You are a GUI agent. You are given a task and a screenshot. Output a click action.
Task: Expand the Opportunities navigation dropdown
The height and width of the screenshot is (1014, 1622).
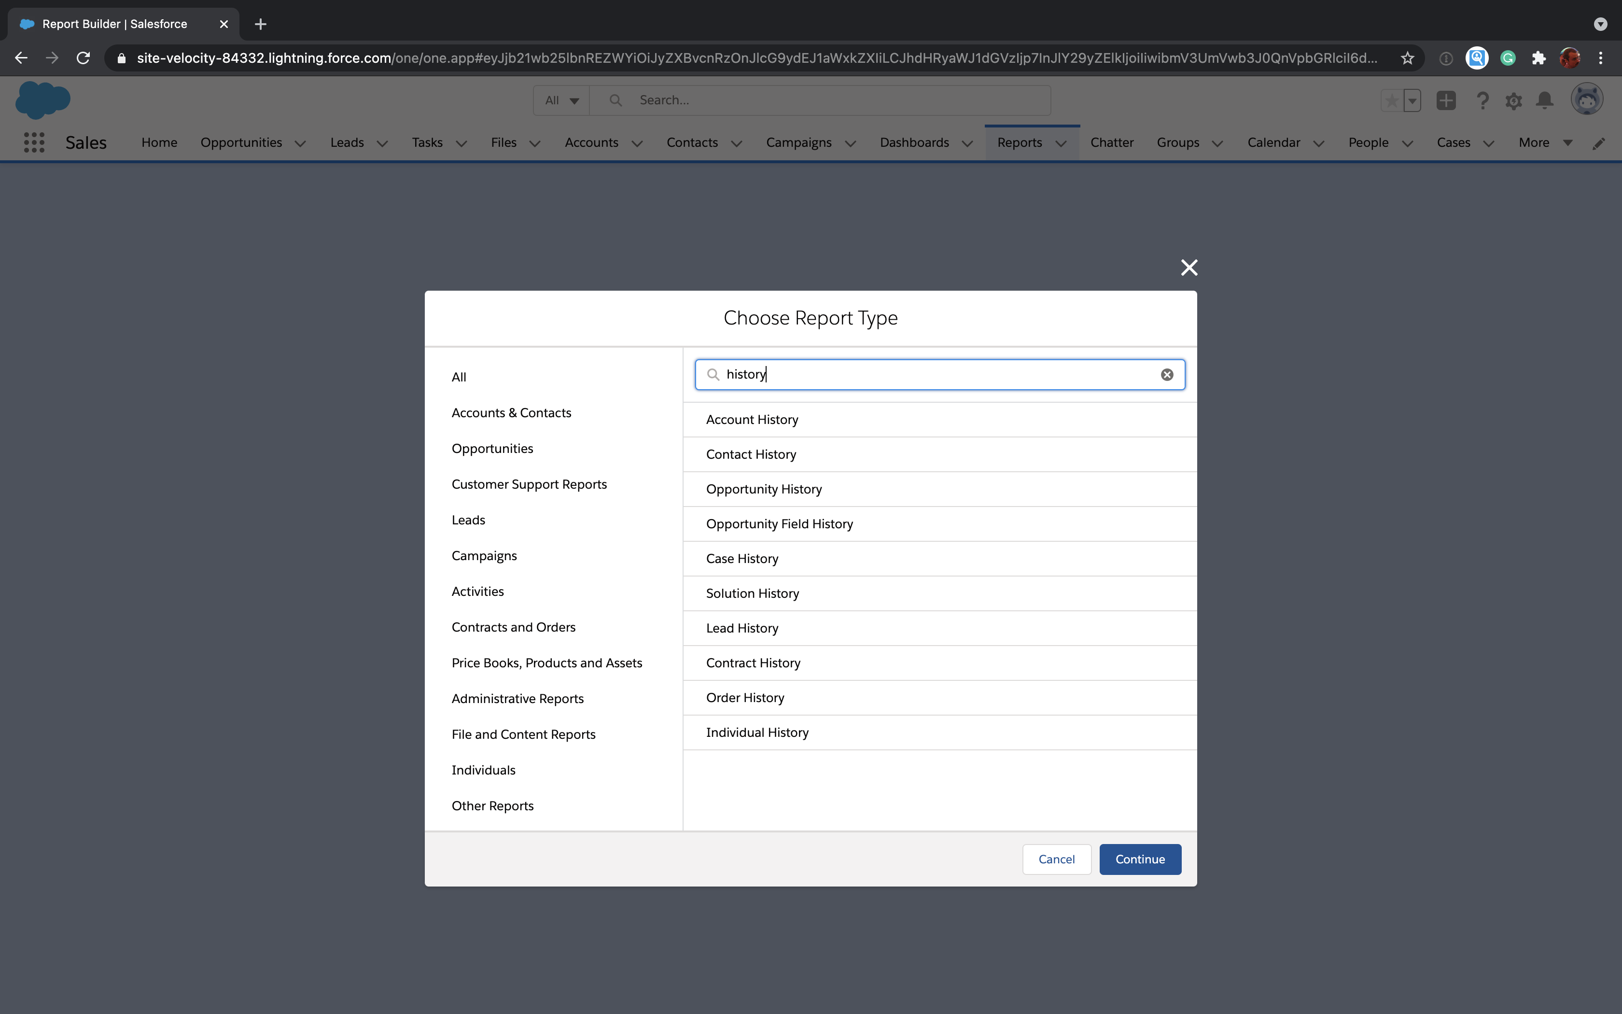point(301,143)
